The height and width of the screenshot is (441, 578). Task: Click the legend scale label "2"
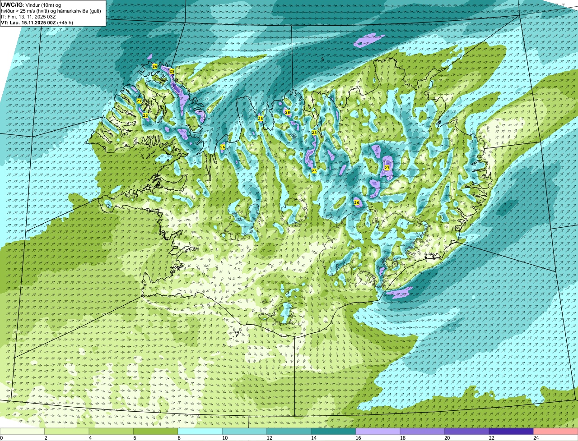point(46,437)
